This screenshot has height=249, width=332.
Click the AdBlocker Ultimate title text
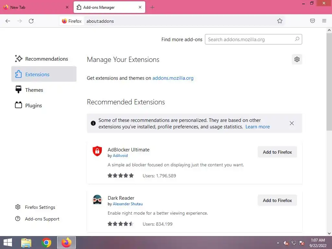coord(128,150)
